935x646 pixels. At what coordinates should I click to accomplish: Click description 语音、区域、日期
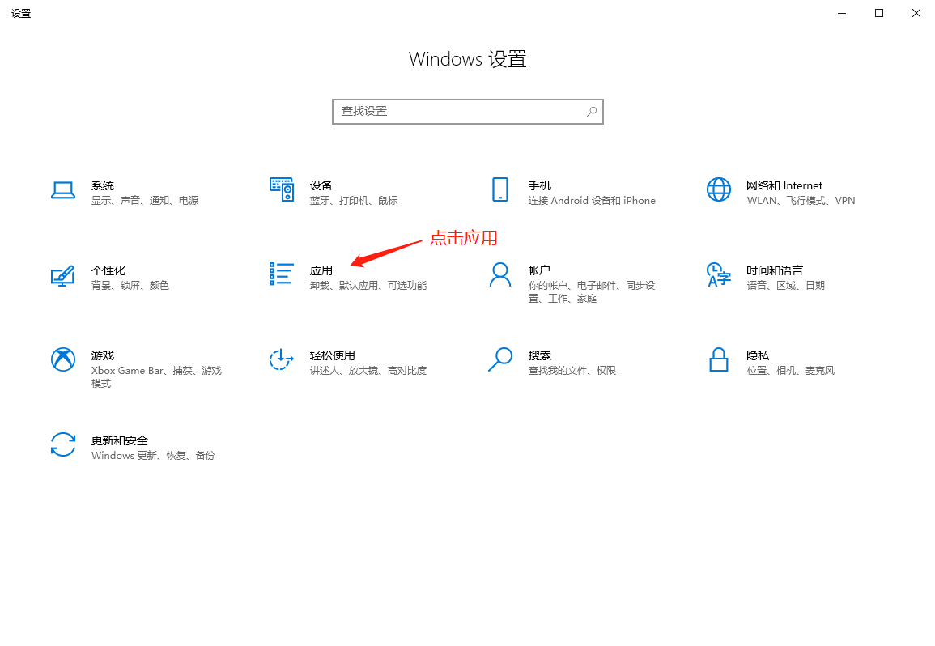pos(785,286)
